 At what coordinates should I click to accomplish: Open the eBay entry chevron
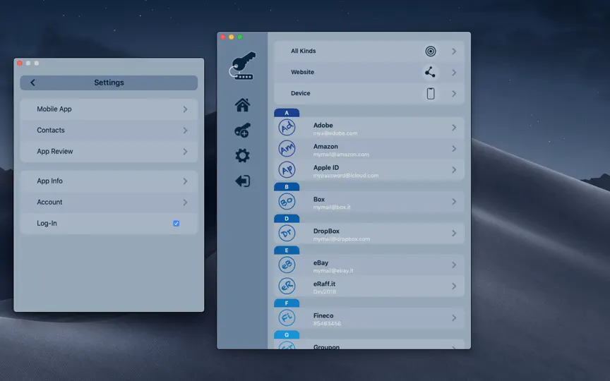coord(454,265)
